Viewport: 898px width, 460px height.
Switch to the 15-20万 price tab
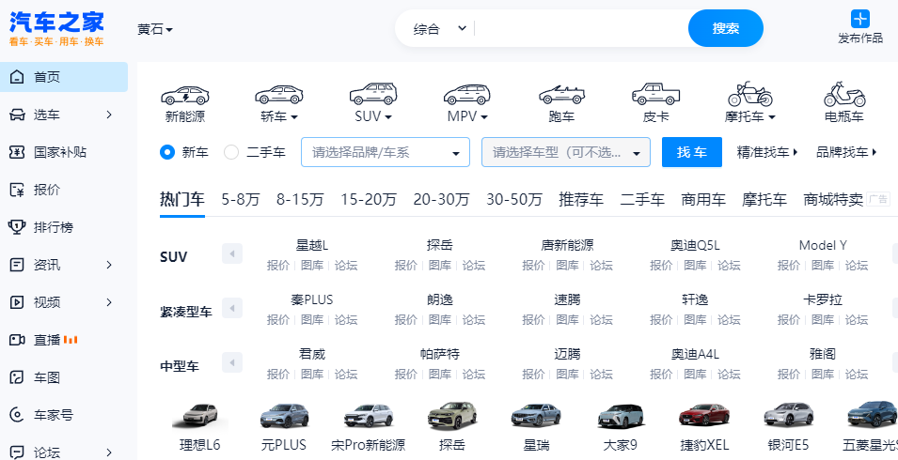click(x=369, y=199)
